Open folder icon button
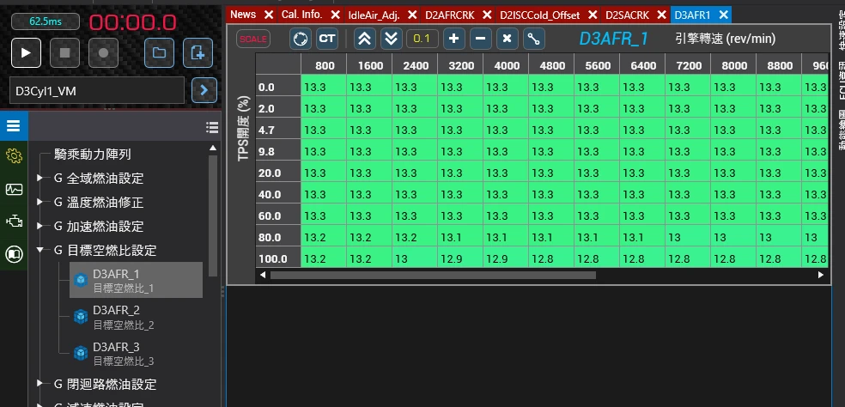This screenshot has height=407, width=845. tap(159, 53)
